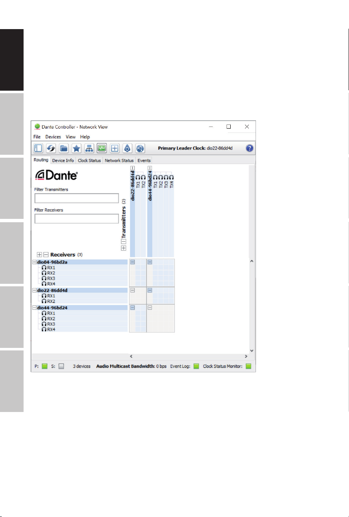Collapse grid block dio22-86dd4d to dio44-96bd24
Image resolution: width=349 pixels, height=517 pixels.
click(149, 290)
